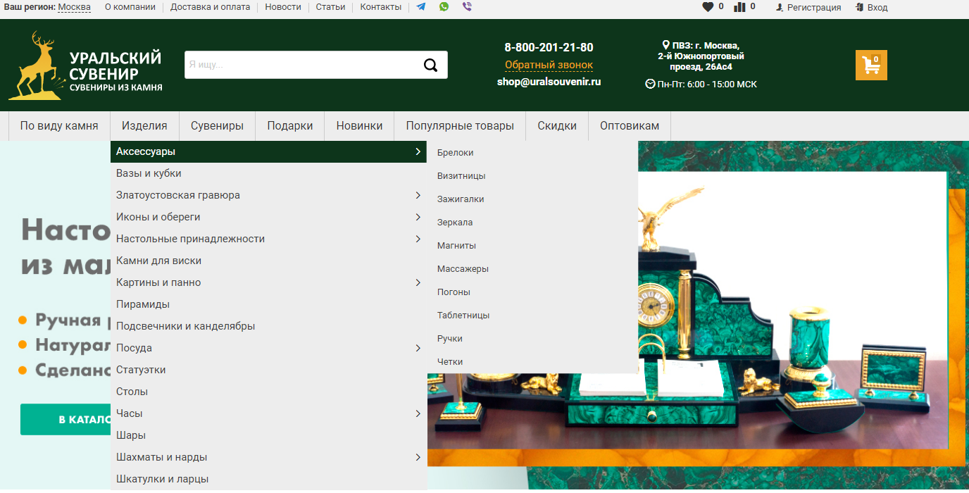969x493 pixels.
Task: Choose Шкатулки и ларцы category
Action: (163, 479)
